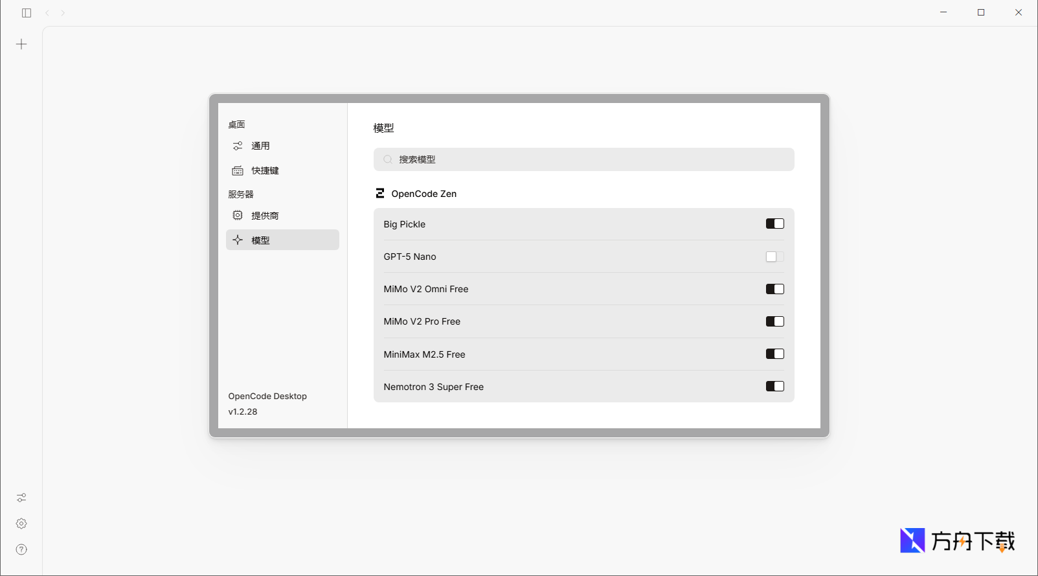Click the 快捷键 keyboard icon
Screen dimensions: 1038x576
click(x=238, y=170)
